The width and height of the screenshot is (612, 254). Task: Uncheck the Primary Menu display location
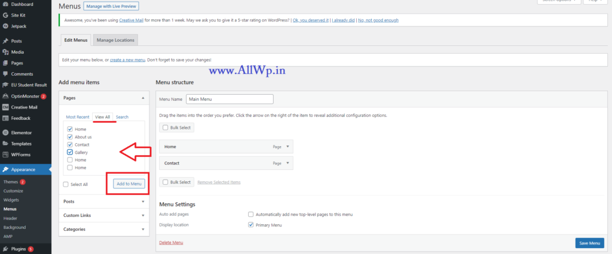[251, 225]
